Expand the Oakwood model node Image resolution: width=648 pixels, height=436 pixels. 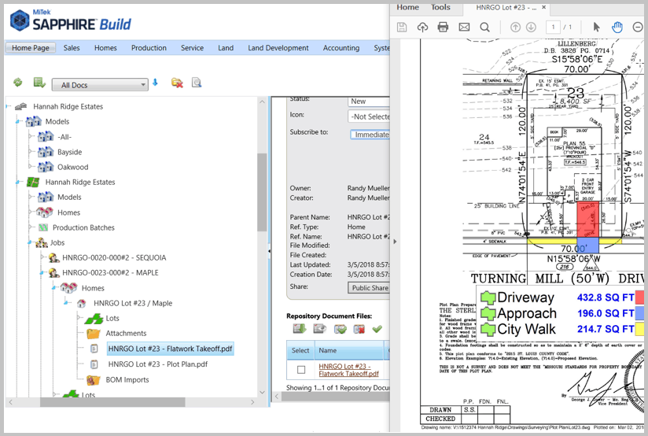(31, 166)
